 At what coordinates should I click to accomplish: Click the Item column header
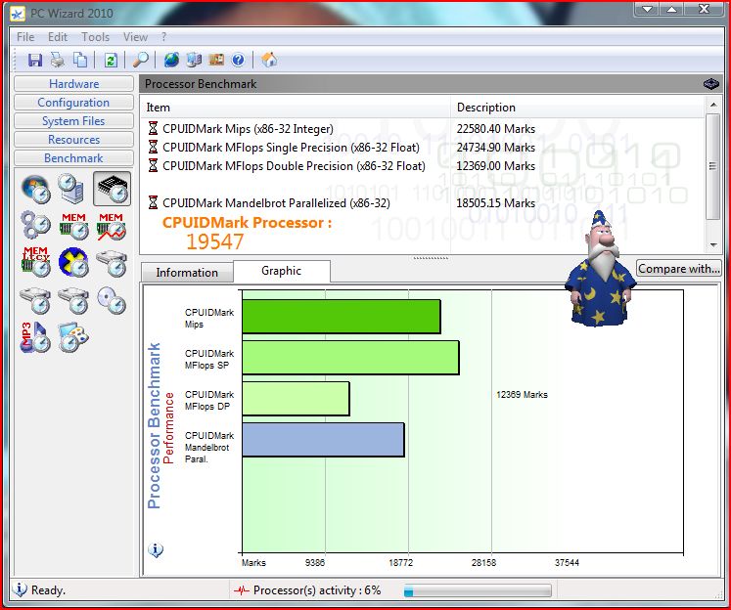[296, 108]
